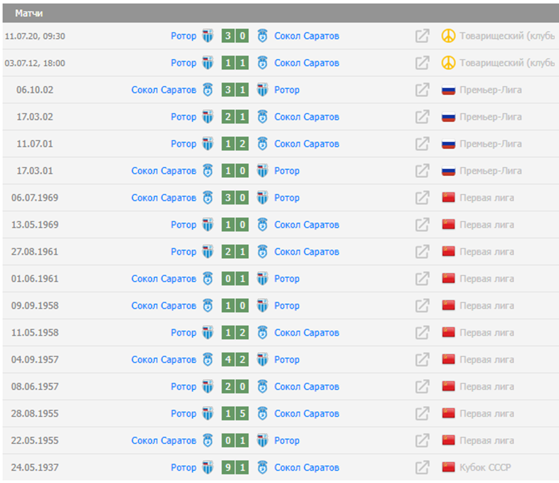
Task: Click Сокол Саратов crest in 06.10.02 row
Action: (207, 90)
